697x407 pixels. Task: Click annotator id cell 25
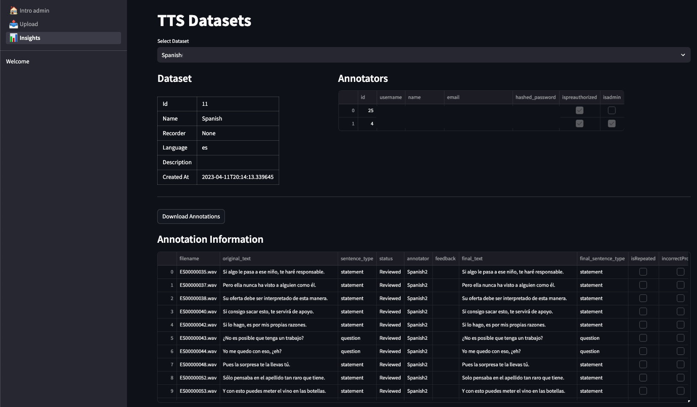click(x=367, y=110)
